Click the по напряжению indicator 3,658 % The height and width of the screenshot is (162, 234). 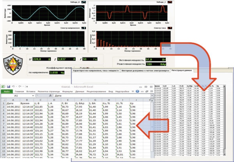tap(57, 73)
